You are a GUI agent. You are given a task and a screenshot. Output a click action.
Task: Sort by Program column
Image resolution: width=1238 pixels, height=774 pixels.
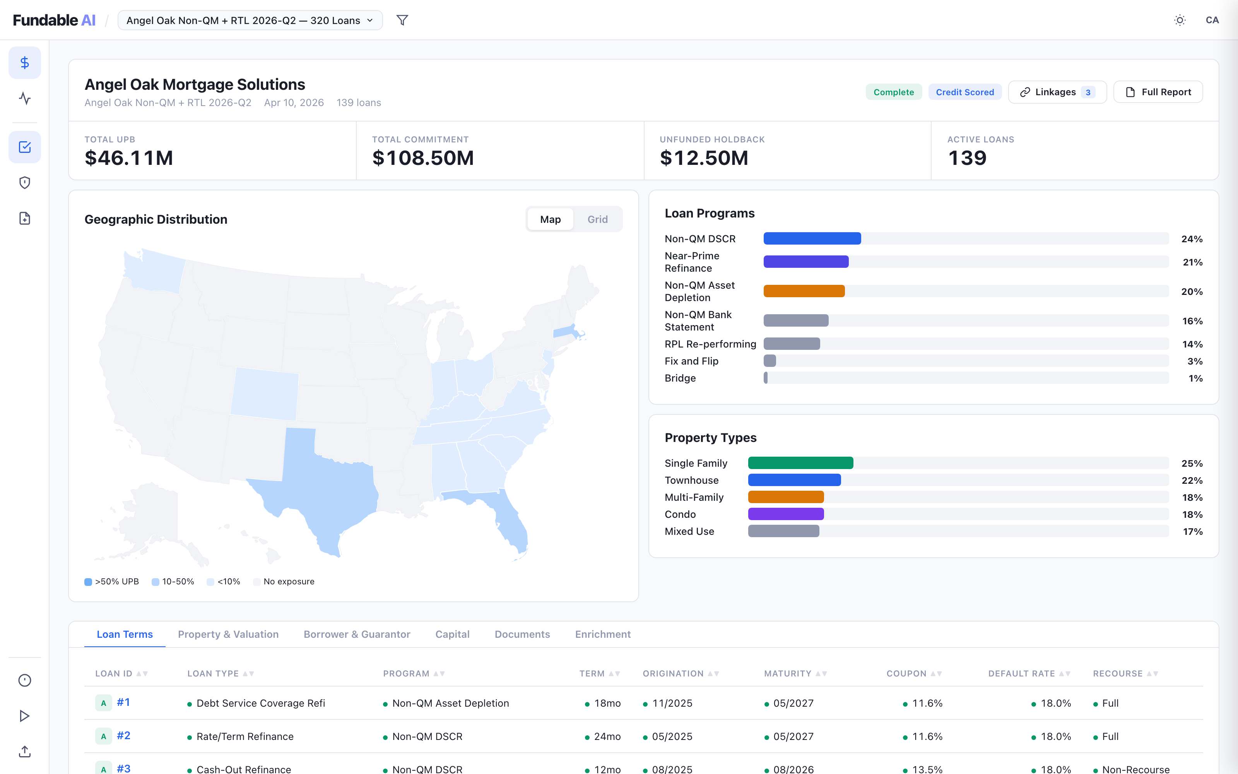[414, 674]
